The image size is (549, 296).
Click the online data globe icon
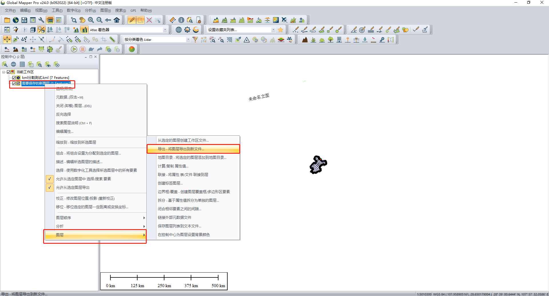[x=16, y=20]
